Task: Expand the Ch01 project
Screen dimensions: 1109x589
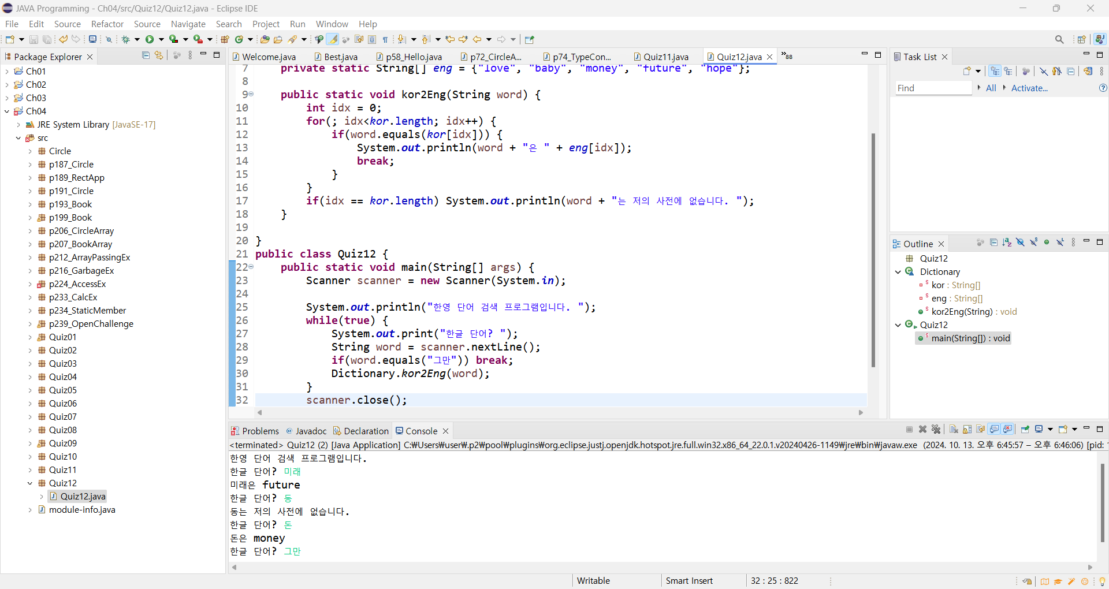Action: 7,71
